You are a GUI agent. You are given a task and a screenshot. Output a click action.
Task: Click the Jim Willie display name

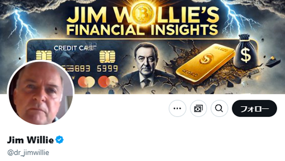point(30,140)
